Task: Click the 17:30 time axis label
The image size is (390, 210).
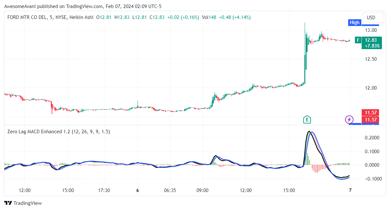Action: [x=104, y=190]
